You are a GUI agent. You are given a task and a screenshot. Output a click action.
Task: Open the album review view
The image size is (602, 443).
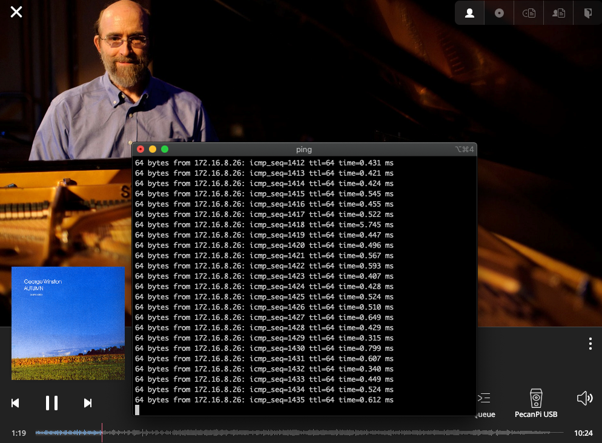tap(529, 13)
